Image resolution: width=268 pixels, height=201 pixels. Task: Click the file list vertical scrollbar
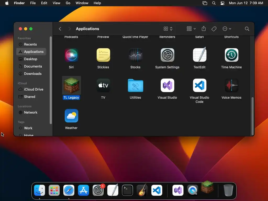click(x=253, y=116)
